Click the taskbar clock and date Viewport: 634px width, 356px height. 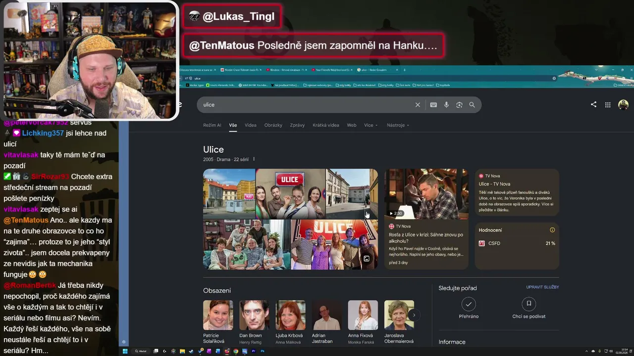tap(621, 351)
